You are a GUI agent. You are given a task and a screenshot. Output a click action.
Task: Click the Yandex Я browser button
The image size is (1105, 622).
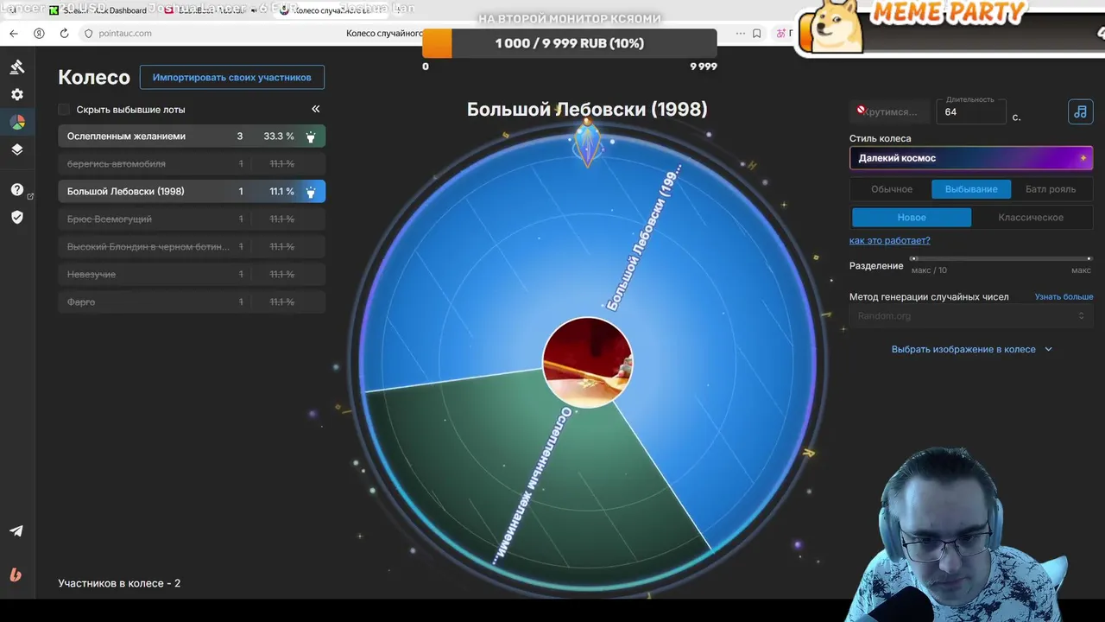(x=39, y=34)
